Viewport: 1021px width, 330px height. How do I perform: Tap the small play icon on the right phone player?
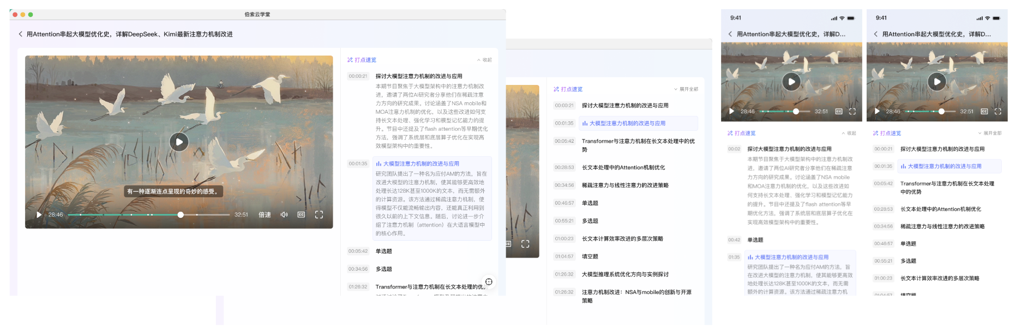pos(877,111)
